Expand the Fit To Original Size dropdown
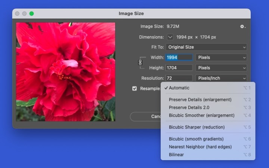The width and height of the screenshot is (269, 168). coord(206,47)
